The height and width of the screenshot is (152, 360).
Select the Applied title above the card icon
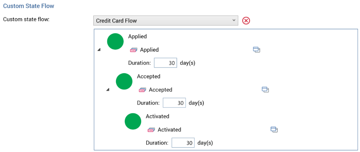tap(137, 37)
